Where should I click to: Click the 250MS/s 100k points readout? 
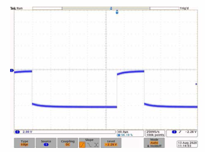click(155, 134)
